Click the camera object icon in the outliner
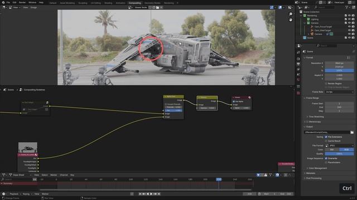 tap(312, 34)
